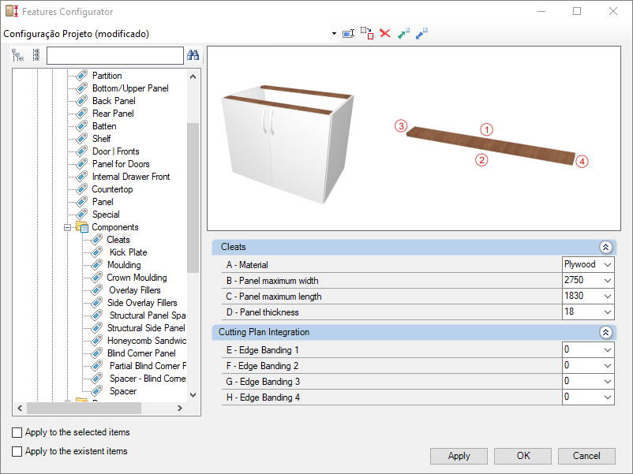Click the green arrow export icon
This screenshot has width=633, height=474.
[x=403, y=33]
